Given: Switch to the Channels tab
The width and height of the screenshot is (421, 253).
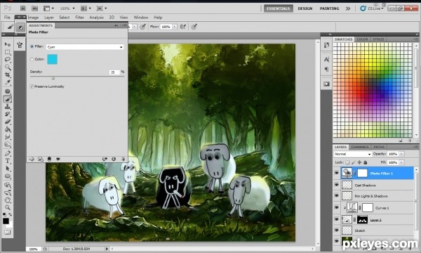Looking at the screenshot, I should pos(360,147).
